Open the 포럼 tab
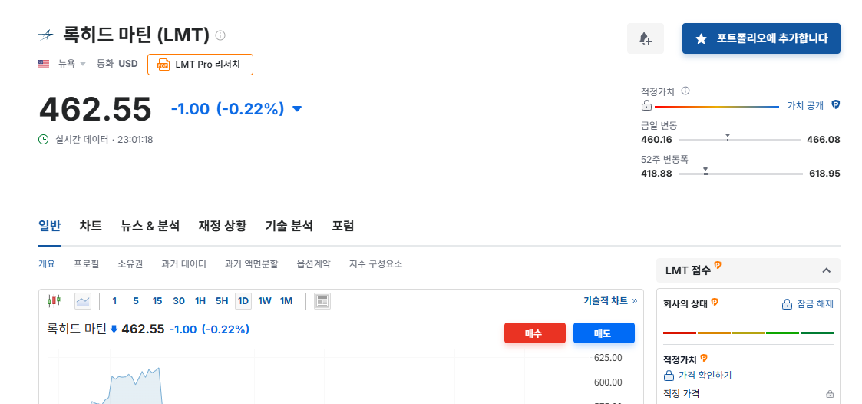The width and height of the screenshot is (862, 404). pyautogui.click(x=343, y=226)
